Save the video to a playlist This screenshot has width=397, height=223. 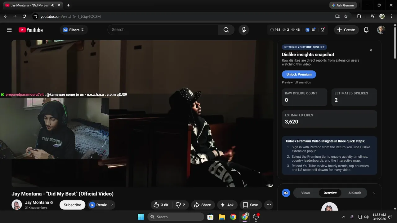tap(251, 205)
